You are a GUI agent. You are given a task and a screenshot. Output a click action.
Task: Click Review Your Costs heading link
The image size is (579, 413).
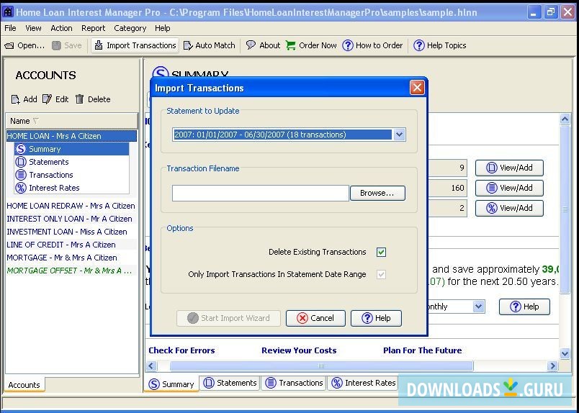(x=299, y=350)
